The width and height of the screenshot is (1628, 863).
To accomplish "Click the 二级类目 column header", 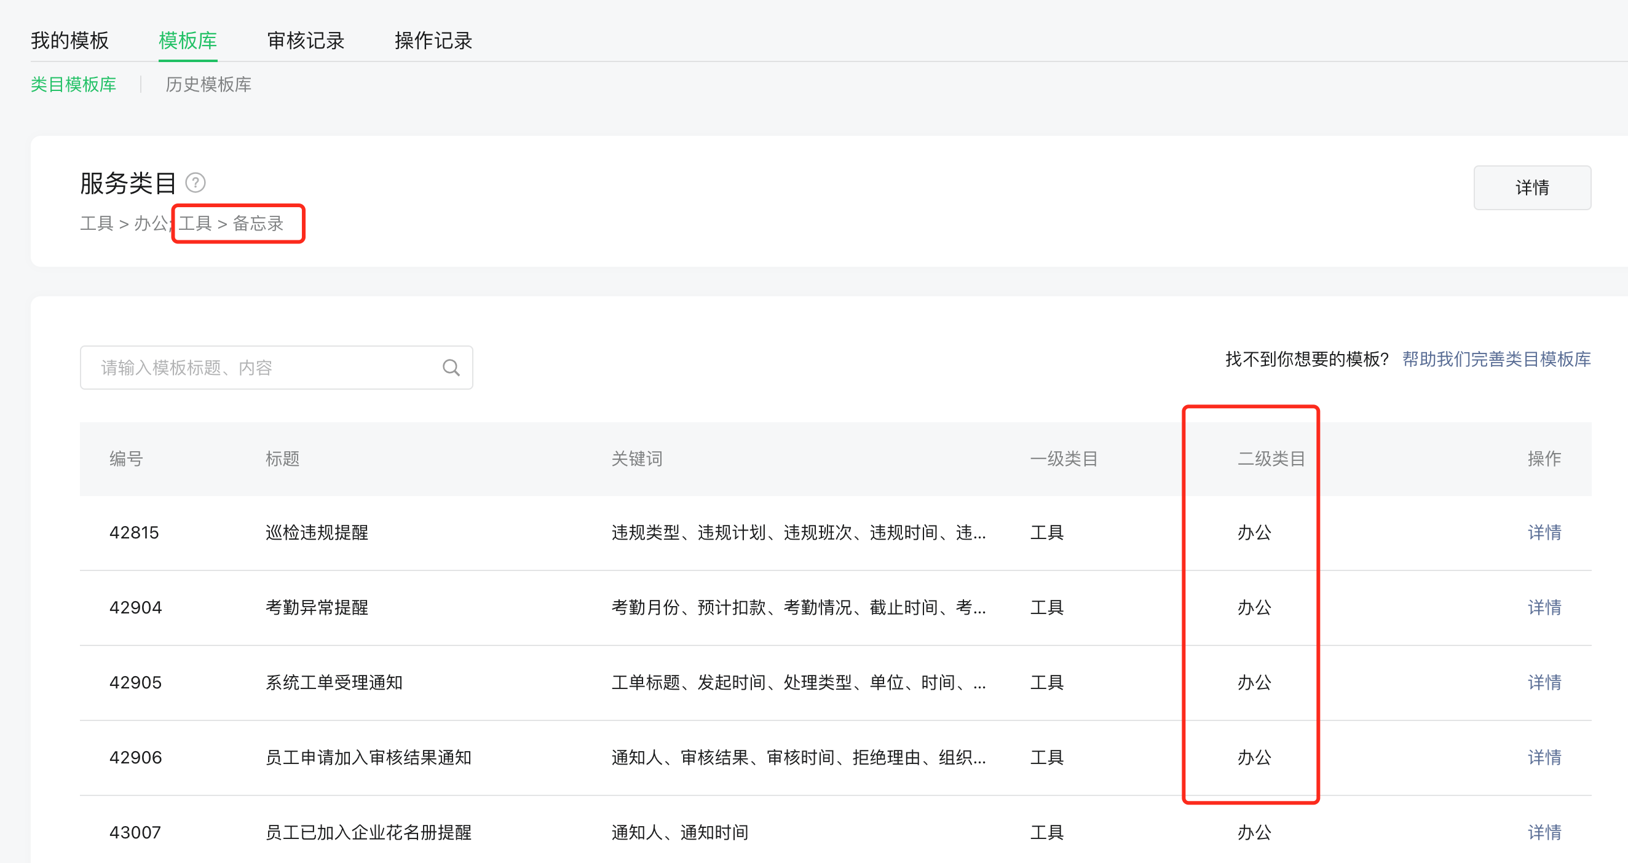I will (1270, 459).
